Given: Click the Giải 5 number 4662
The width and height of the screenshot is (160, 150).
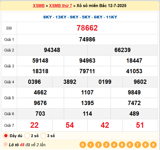Looking at the screenshot, I should pos(40,92).
